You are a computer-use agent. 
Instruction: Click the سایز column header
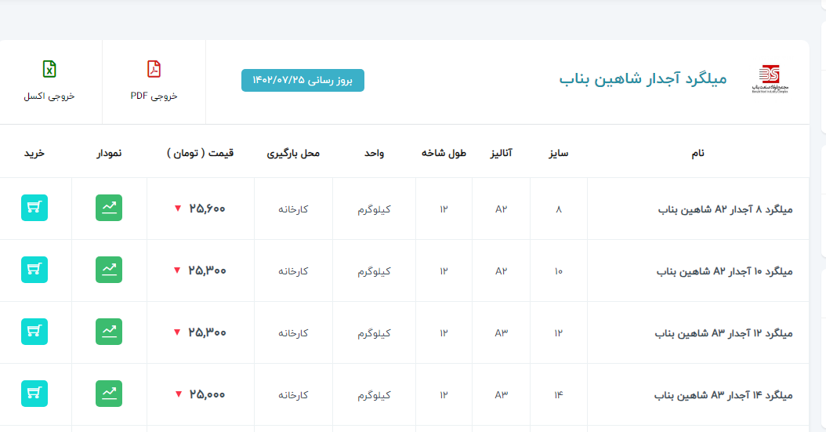[x=558, y=153]
